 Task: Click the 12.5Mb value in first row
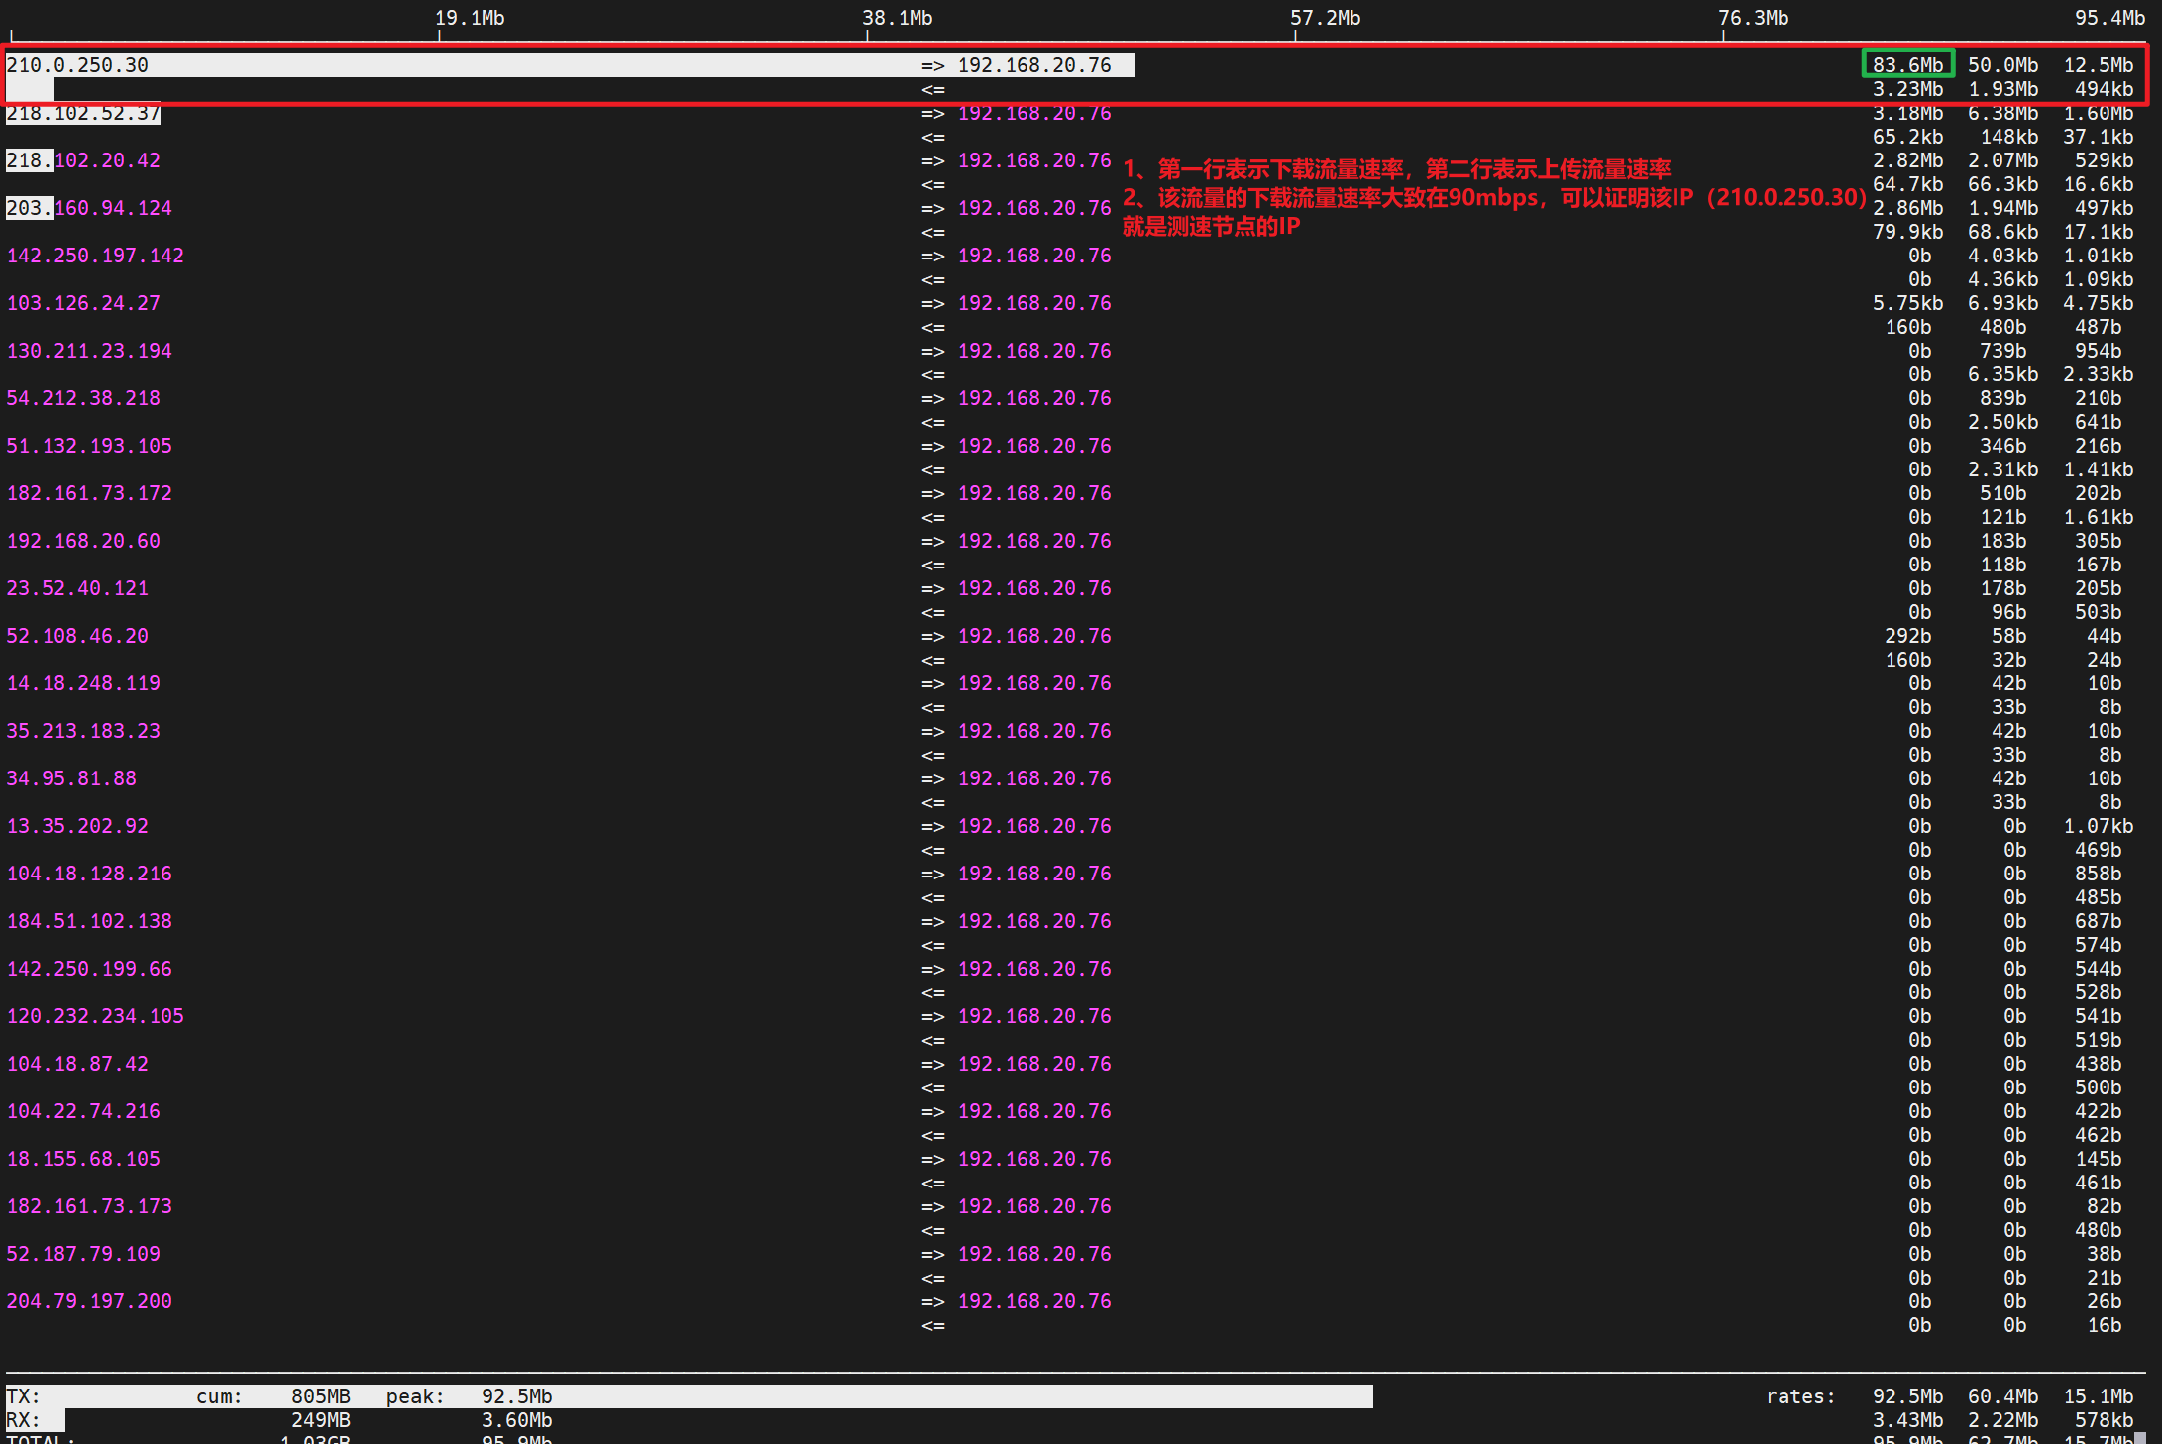(2098, 65)
